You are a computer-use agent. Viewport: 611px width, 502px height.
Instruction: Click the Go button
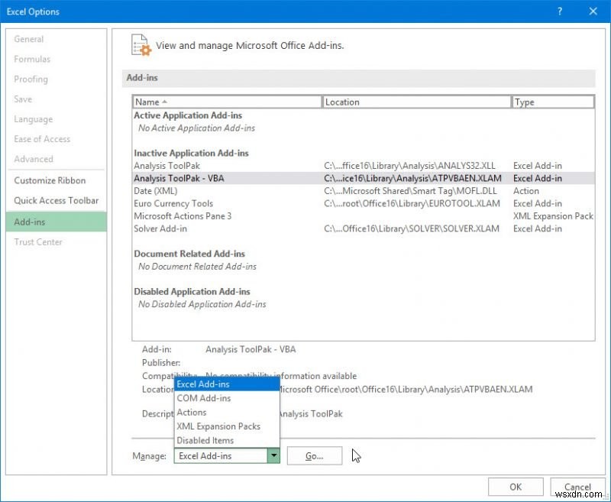(313, 455)
